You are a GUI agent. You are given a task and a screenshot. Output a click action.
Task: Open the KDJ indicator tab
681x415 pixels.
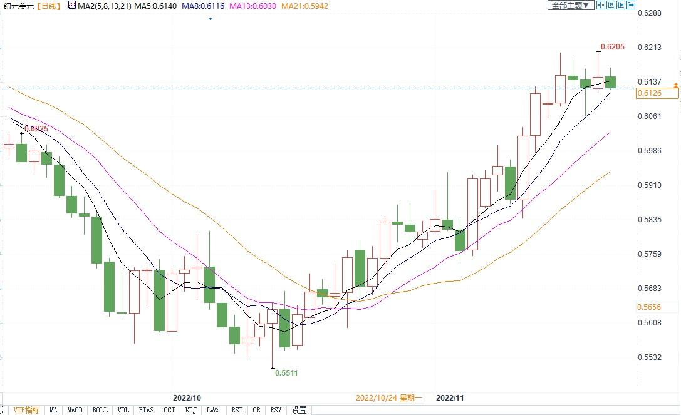click(190, 410)
